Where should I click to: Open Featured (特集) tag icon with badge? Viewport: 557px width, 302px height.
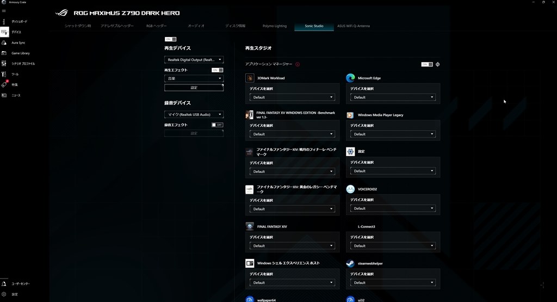click(4, 84)
